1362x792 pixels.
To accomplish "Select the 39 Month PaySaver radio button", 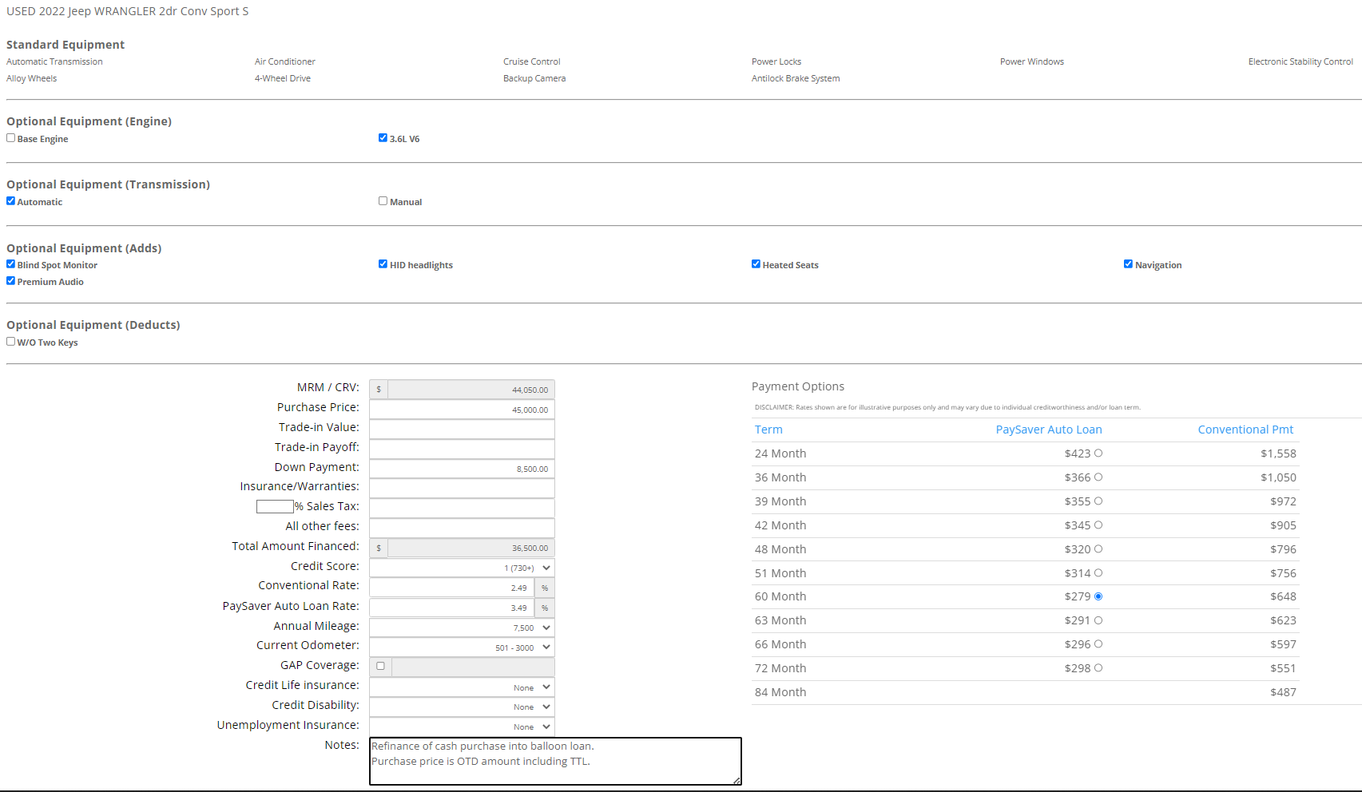I will (x=1098, y=501).
